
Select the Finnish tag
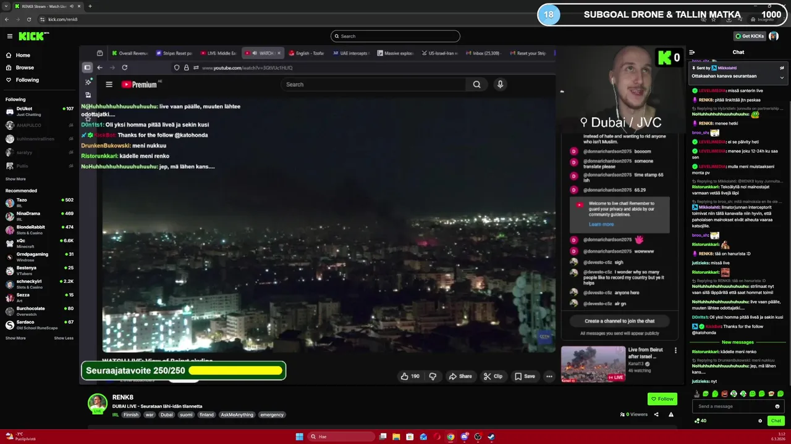131,415
